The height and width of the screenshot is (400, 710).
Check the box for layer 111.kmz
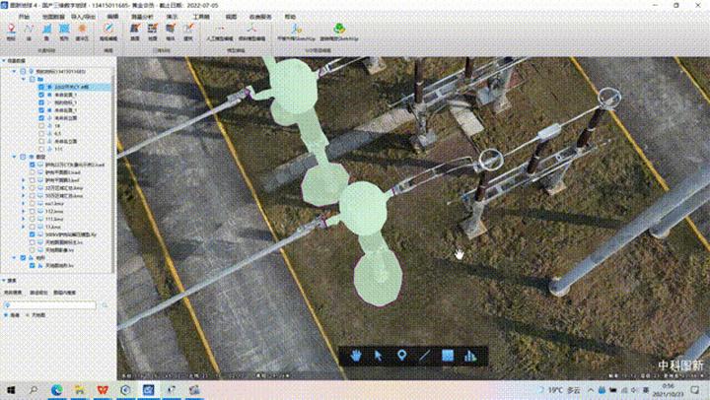pos(33,219)
